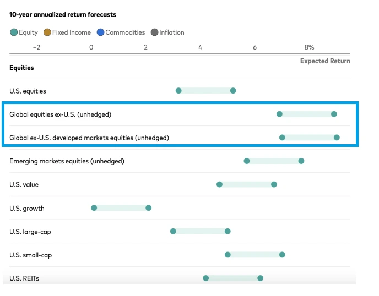Click Emerging markets equities upper dot

[301, 161]
